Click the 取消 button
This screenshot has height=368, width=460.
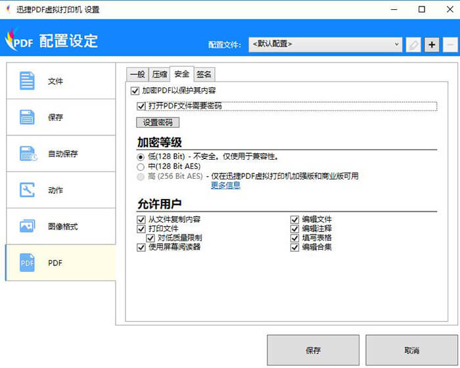411,350
